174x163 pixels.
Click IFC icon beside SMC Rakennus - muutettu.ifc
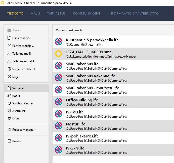tap(59, 90)
